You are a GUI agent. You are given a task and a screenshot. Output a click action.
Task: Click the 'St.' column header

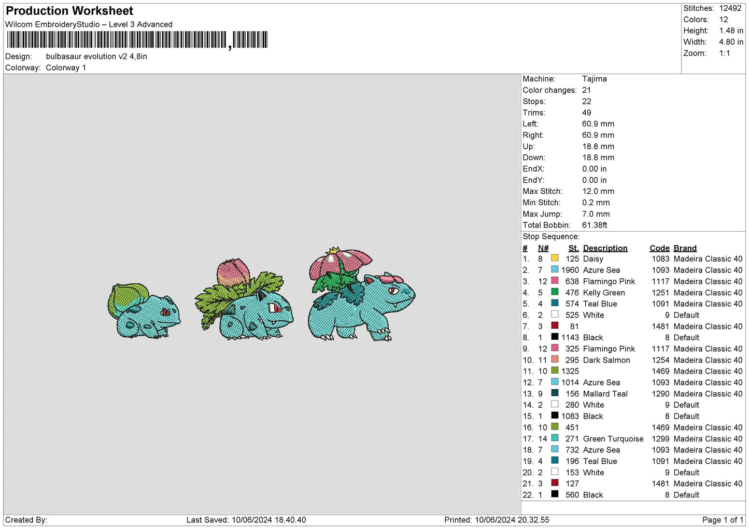click(x=573, y=248)
